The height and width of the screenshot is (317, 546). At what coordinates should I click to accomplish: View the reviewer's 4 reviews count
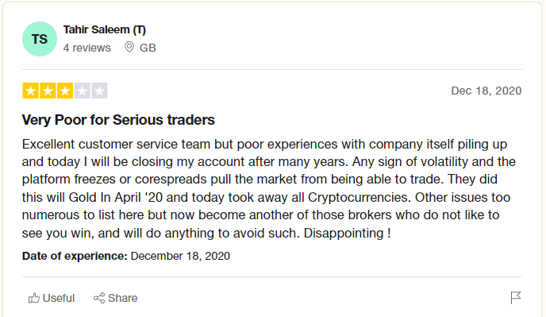coord(87,48)
